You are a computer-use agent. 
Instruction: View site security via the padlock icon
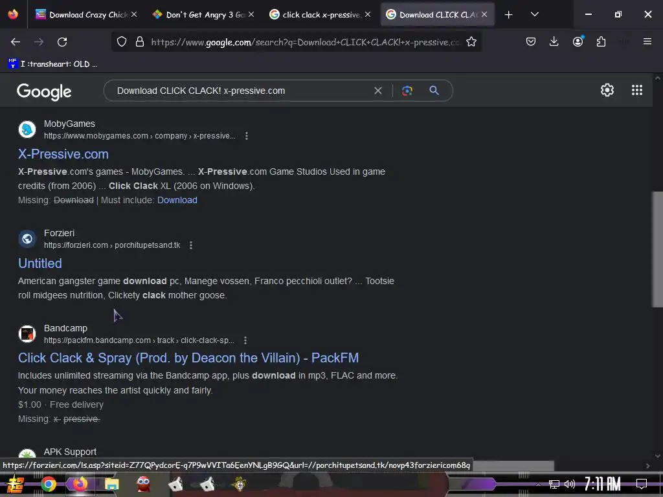(x=140, y=42)
